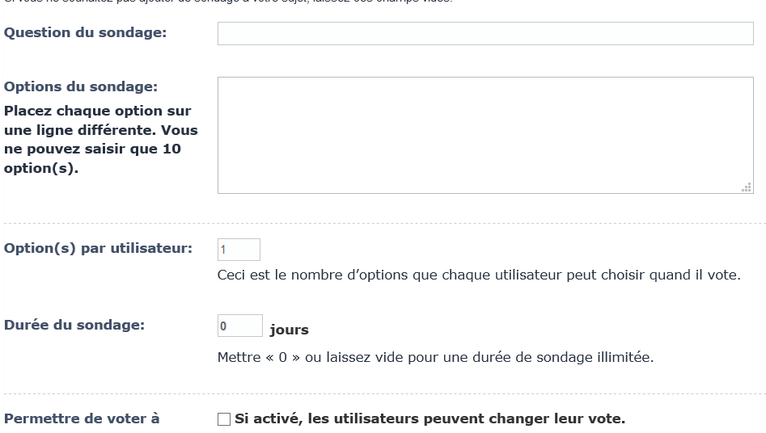Focus the Options du sondage textarea
Viewport: 766px width, 433px height.
click(485, 135)
